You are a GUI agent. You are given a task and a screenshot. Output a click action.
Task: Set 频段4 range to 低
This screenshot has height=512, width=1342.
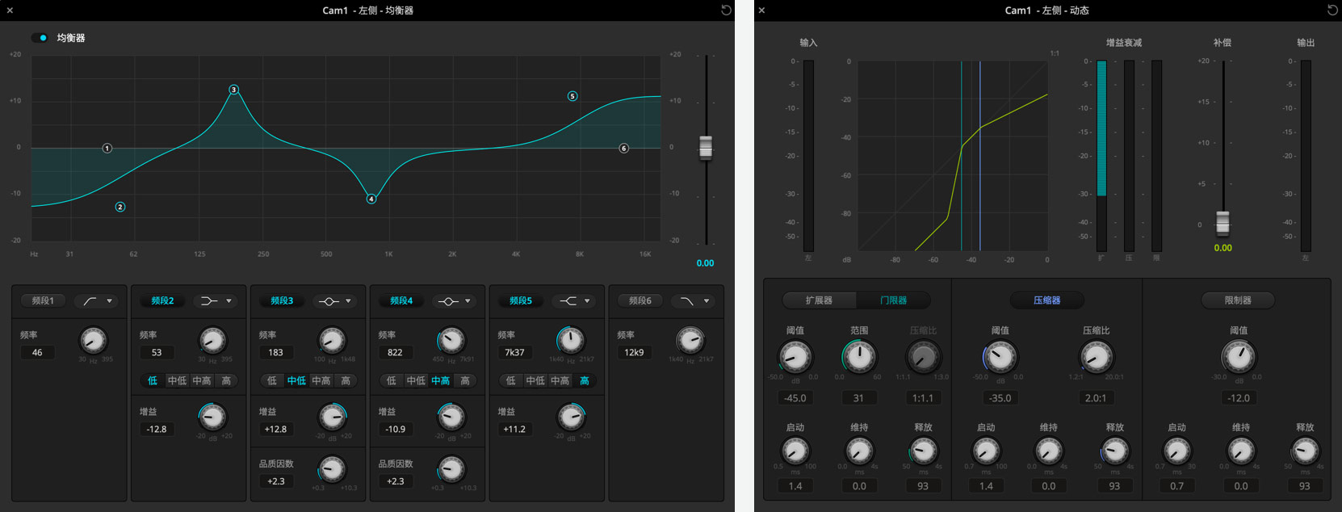pos(392,380)
